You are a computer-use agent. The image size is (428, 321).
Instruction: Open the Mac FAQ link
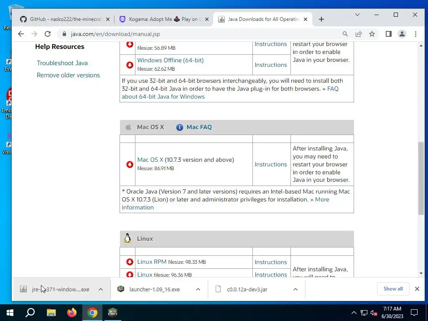(199, 127)
